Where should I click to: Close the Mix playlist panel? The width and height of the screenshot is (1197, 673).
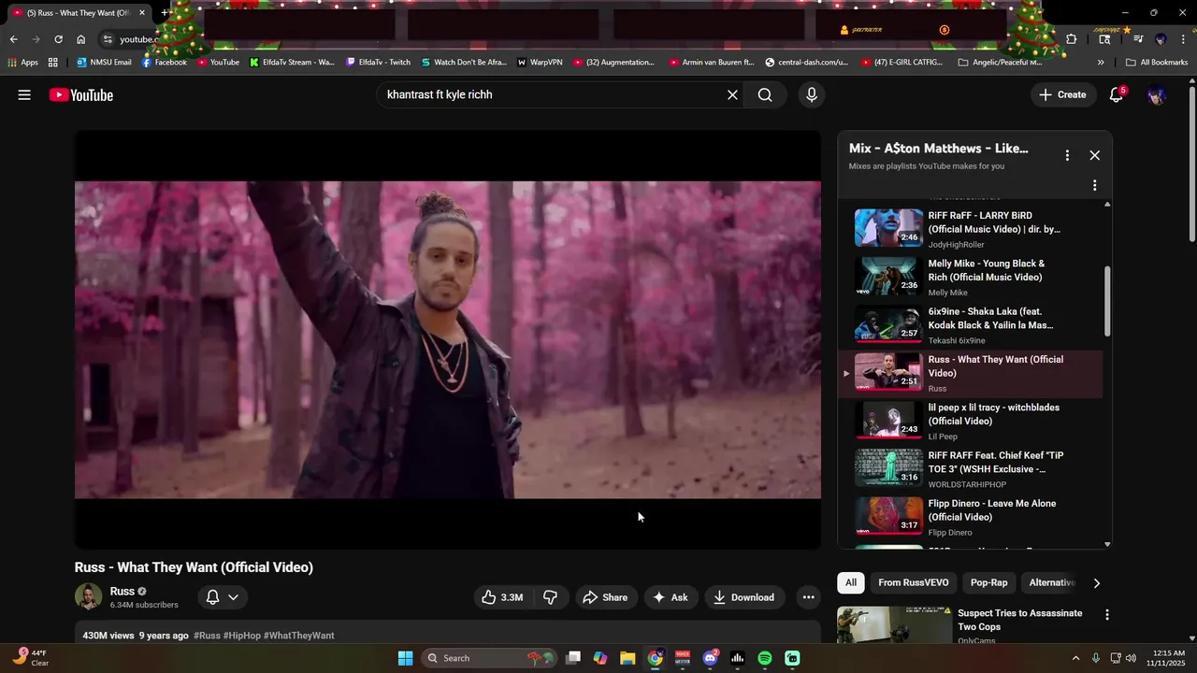click(1094, 155)
